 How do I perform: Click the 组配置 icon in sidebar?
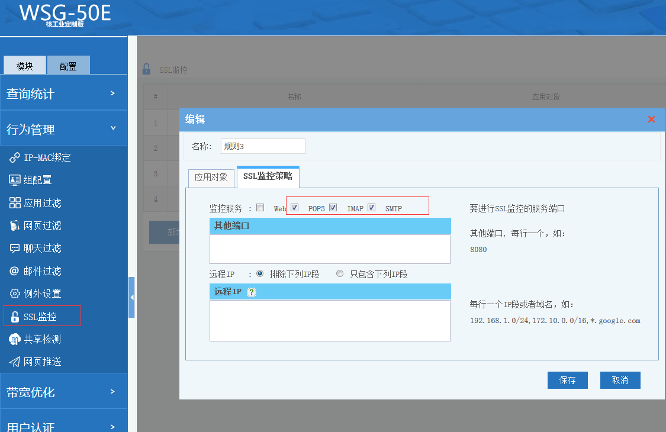[15, 180]
